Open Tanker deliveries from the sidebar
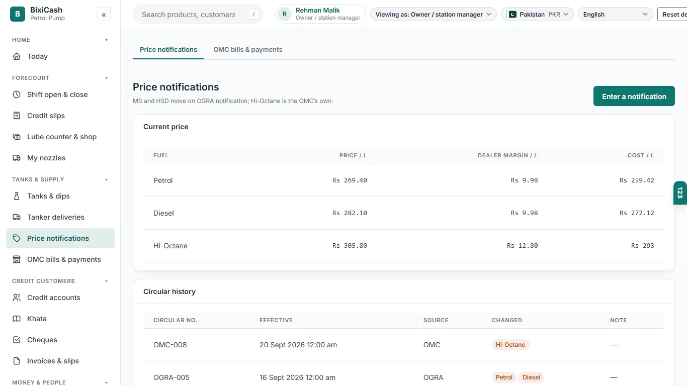 [60, 217]
